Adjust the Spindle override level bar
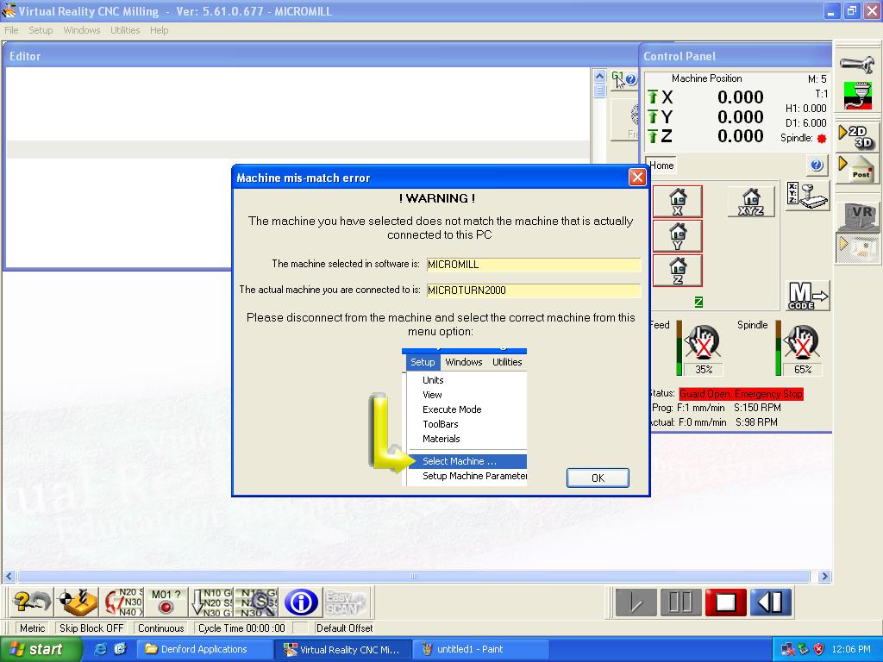 [x=779, y=348]
